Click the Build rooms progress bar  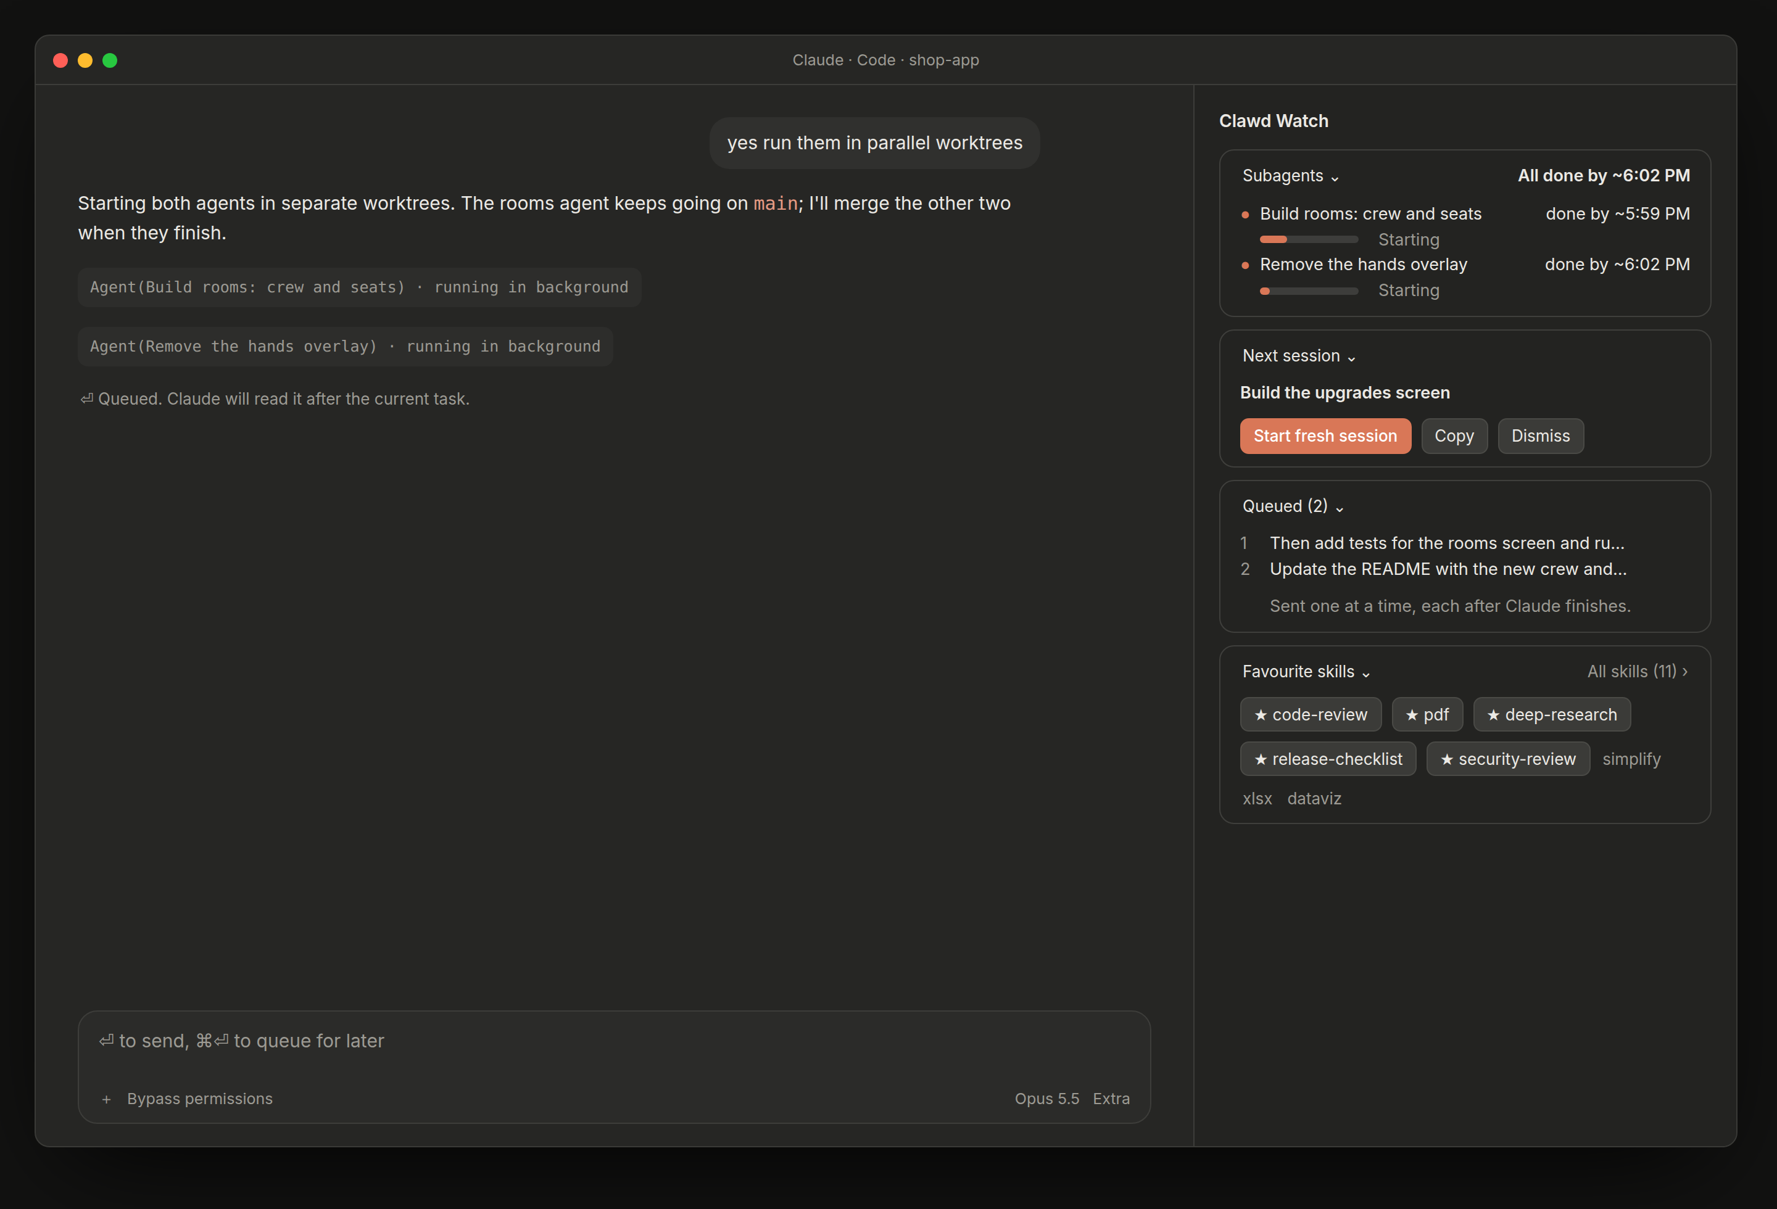[1308, 240]
